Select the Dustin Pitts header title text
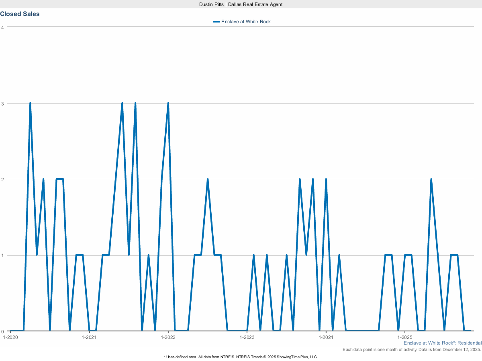 click(x=241, y=4)
